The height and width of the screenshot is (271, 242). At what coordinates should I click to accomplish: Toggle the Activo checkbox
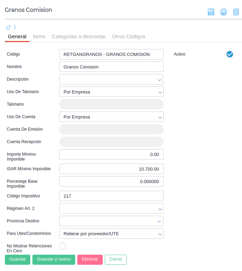(229, 54)
